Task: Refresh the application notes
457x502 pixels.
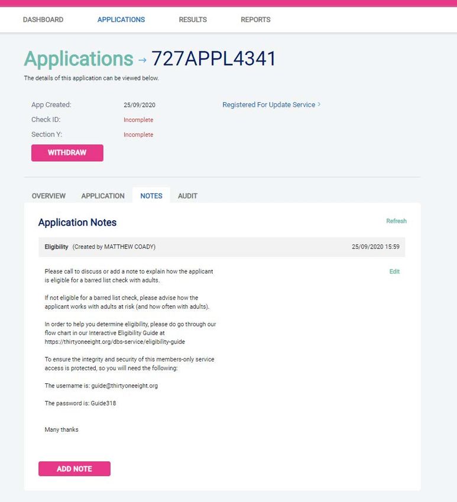Action: click(396, 221)
